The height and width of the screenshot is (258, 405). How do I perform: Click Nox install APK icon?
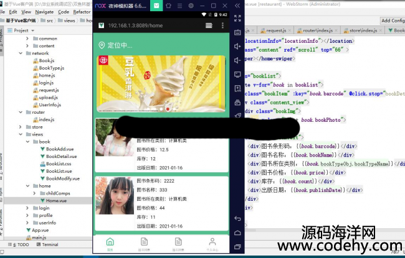pyautogui.click(x=237, y=88)
